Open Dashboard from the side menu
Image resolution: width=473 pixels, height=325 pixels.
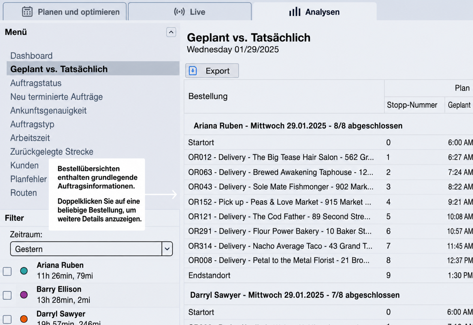31,56
